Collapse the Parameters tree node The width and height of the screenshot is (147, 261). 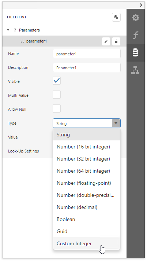coord(8,30)
